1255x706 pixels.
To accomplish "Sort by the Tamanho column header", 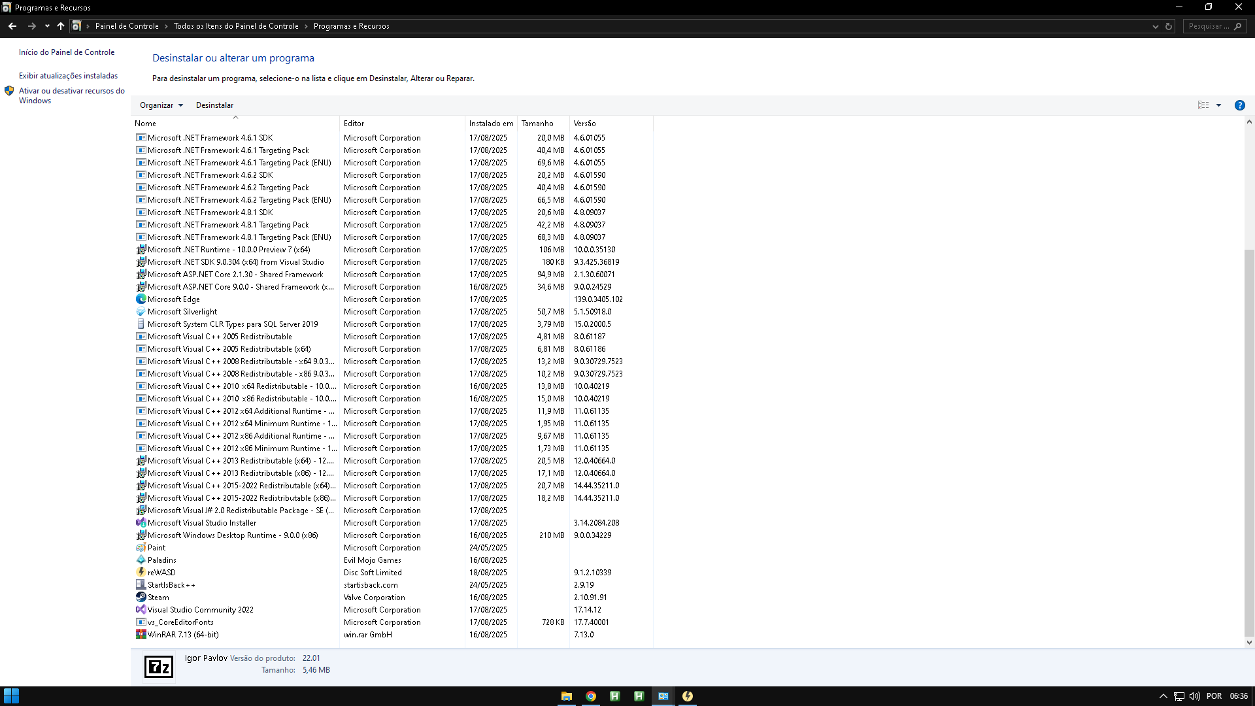I will coord(543,123).
